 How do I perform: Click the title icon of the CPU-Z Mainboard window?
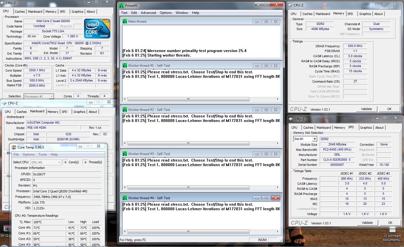pos(4,103)
